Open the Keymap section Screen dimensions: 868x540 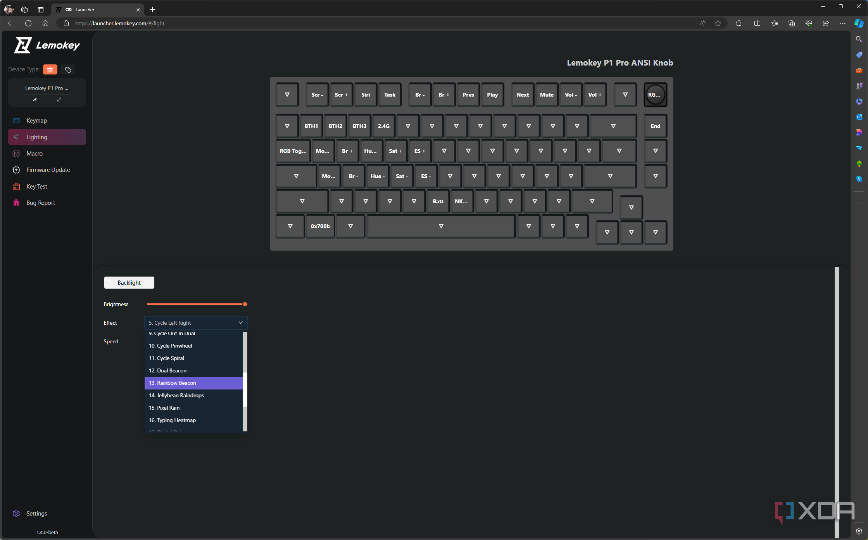[36, 121]
